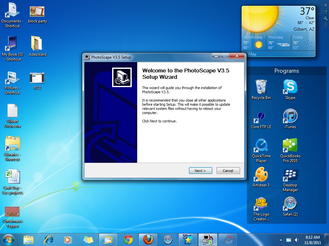The width and height of the screenshot is (329, 246).
Task: Select the Craft Day - Lizs projects spreadsheet icon
Action: (13, 182)
